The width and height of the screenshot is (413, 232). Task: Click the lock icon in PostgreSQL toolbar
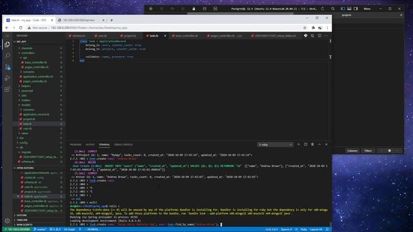click(194, 8)
